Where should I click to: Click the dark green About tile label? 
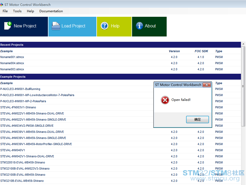tap(150, 26)
